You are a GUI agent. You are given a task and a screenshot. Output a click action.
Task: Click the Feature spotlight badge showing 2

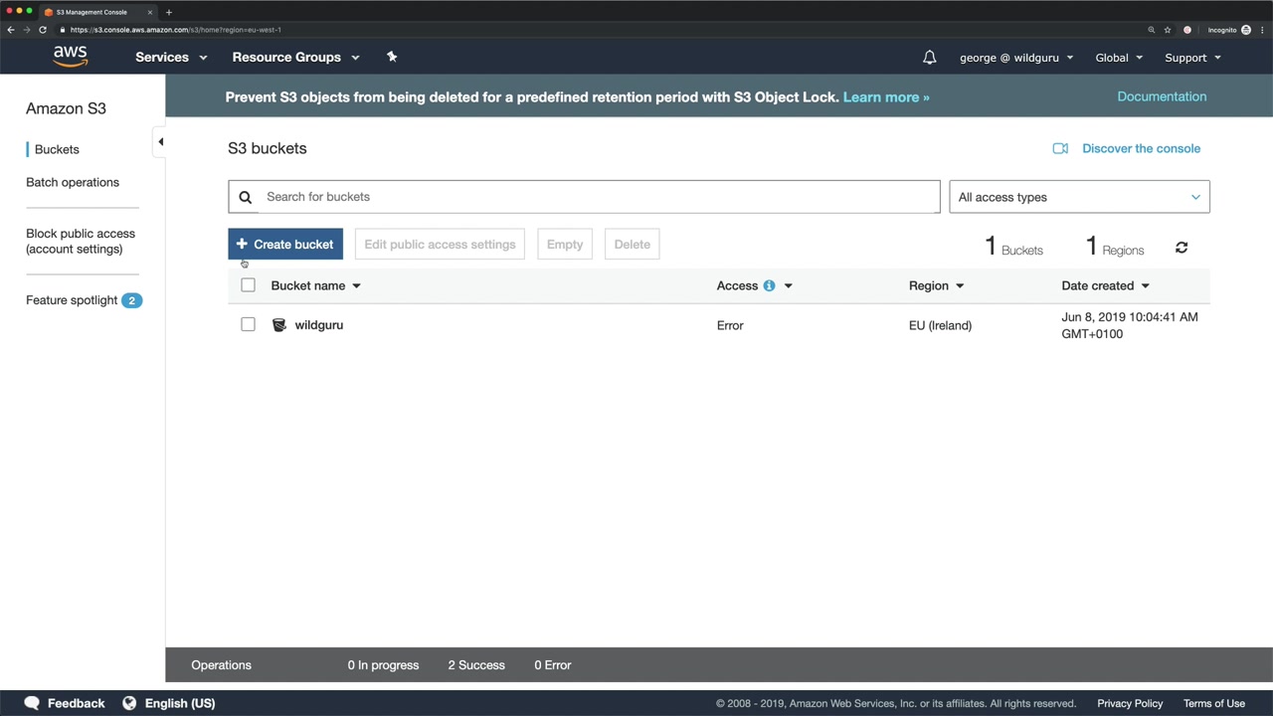pos(131,300)
